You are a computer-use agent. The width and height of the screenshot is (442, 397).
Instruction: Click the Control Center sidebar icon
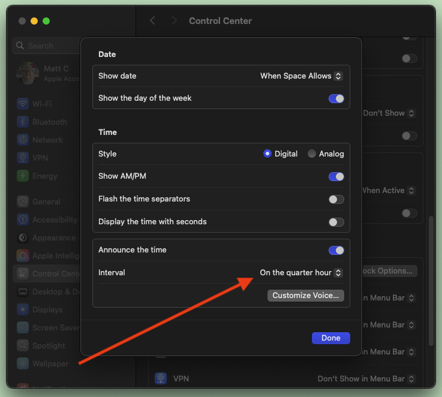(23, 274)
